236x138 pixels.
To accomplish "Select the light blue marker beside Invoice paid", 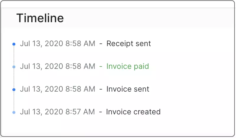I will click(14, 67).
